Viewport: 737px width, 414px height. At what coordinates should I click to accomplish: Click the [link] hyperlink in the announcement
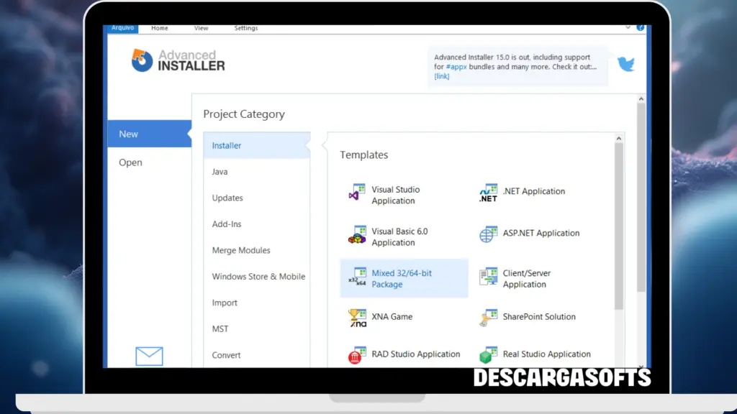coord(441,76)
